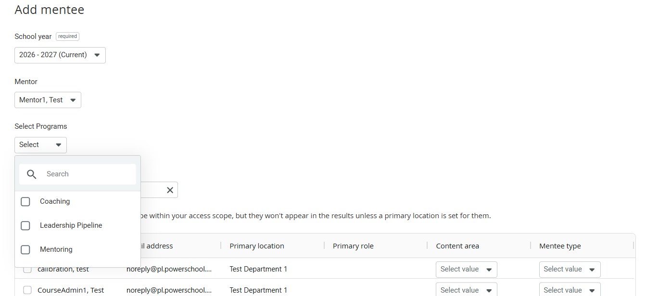Open Mentee type dropdown for CourseAdmin1 row
646x296 pixels.
coord(570,290)
